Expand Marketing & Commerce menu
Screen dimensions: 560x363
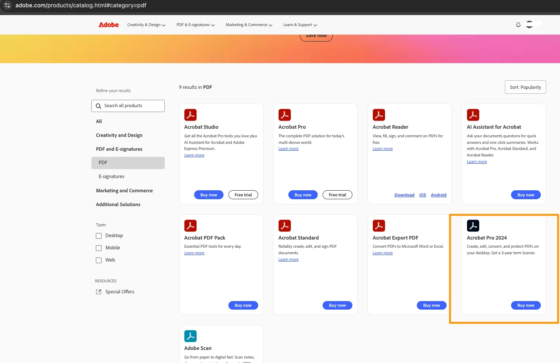coord(249,25)
